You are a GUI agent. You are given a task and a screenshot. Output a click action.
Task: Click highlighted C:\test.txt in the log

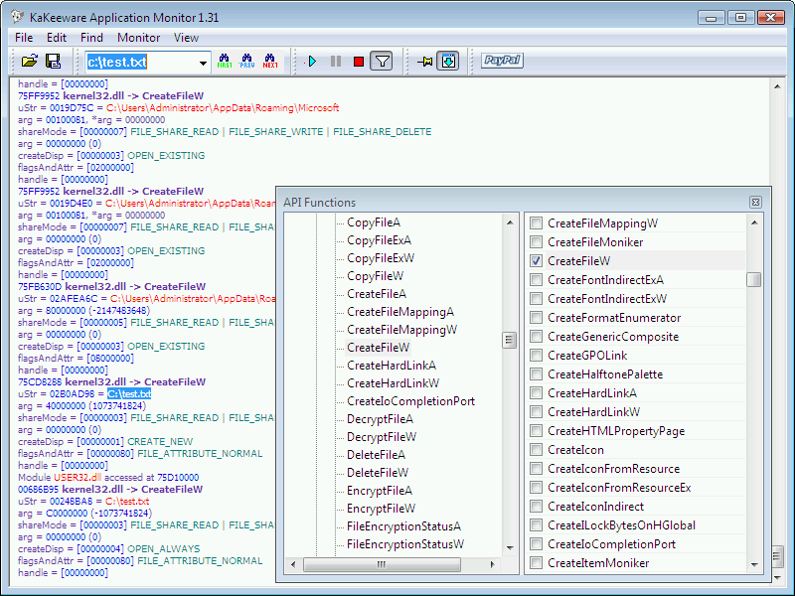(129, 393)
